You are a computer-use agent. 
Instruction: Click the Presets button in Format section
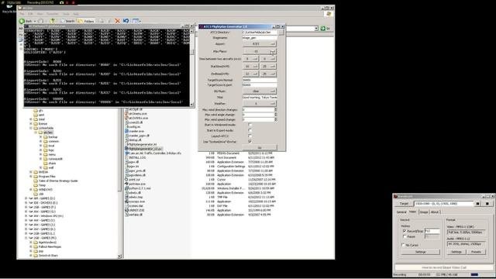[476, 252]
